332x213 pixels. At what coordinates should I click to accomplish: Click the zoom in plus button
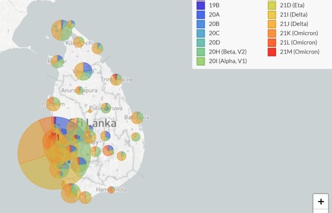point(321,202)
